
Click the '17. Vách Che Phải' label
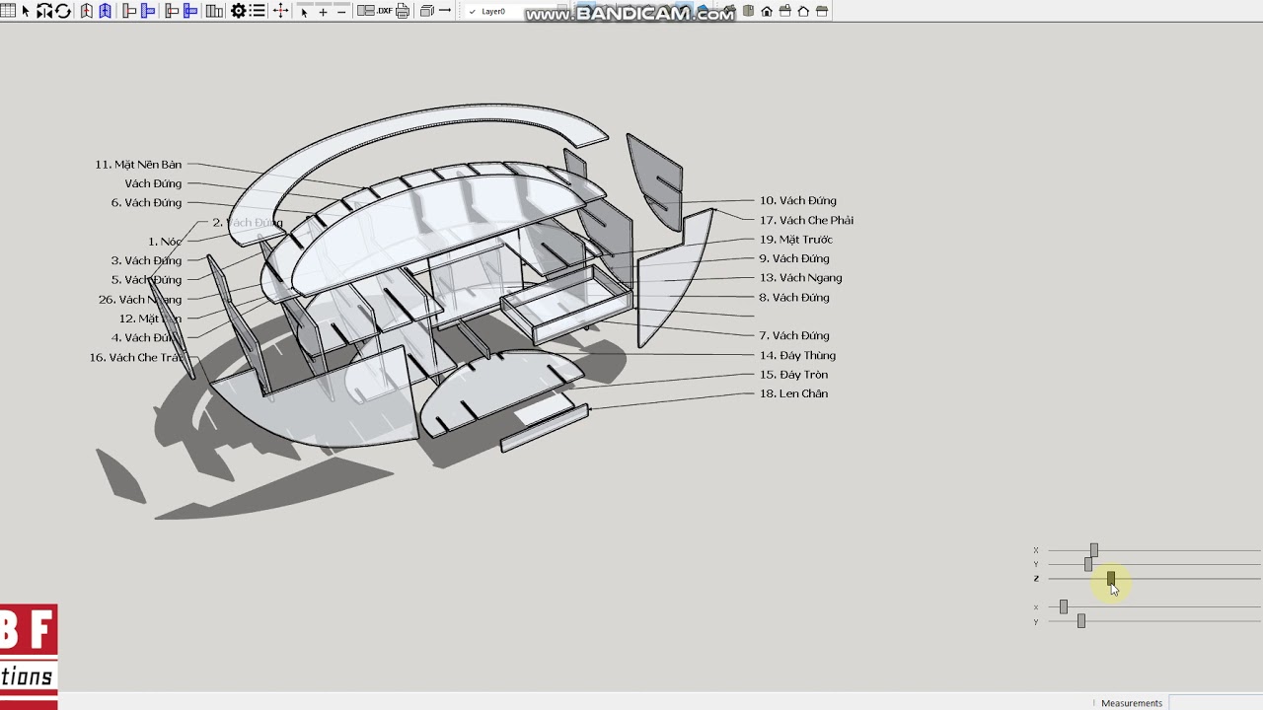point(806,220)
